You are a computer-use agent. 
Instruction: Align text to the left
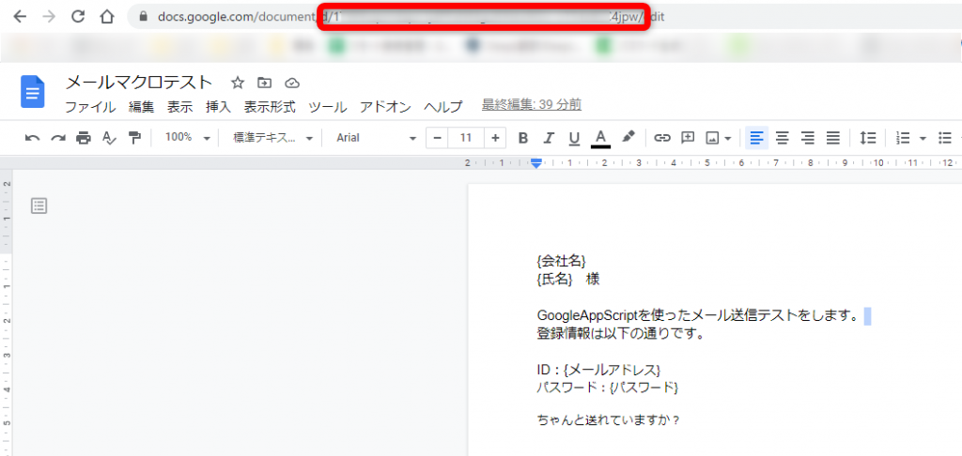pyautogui.click(x=756, y=138)
